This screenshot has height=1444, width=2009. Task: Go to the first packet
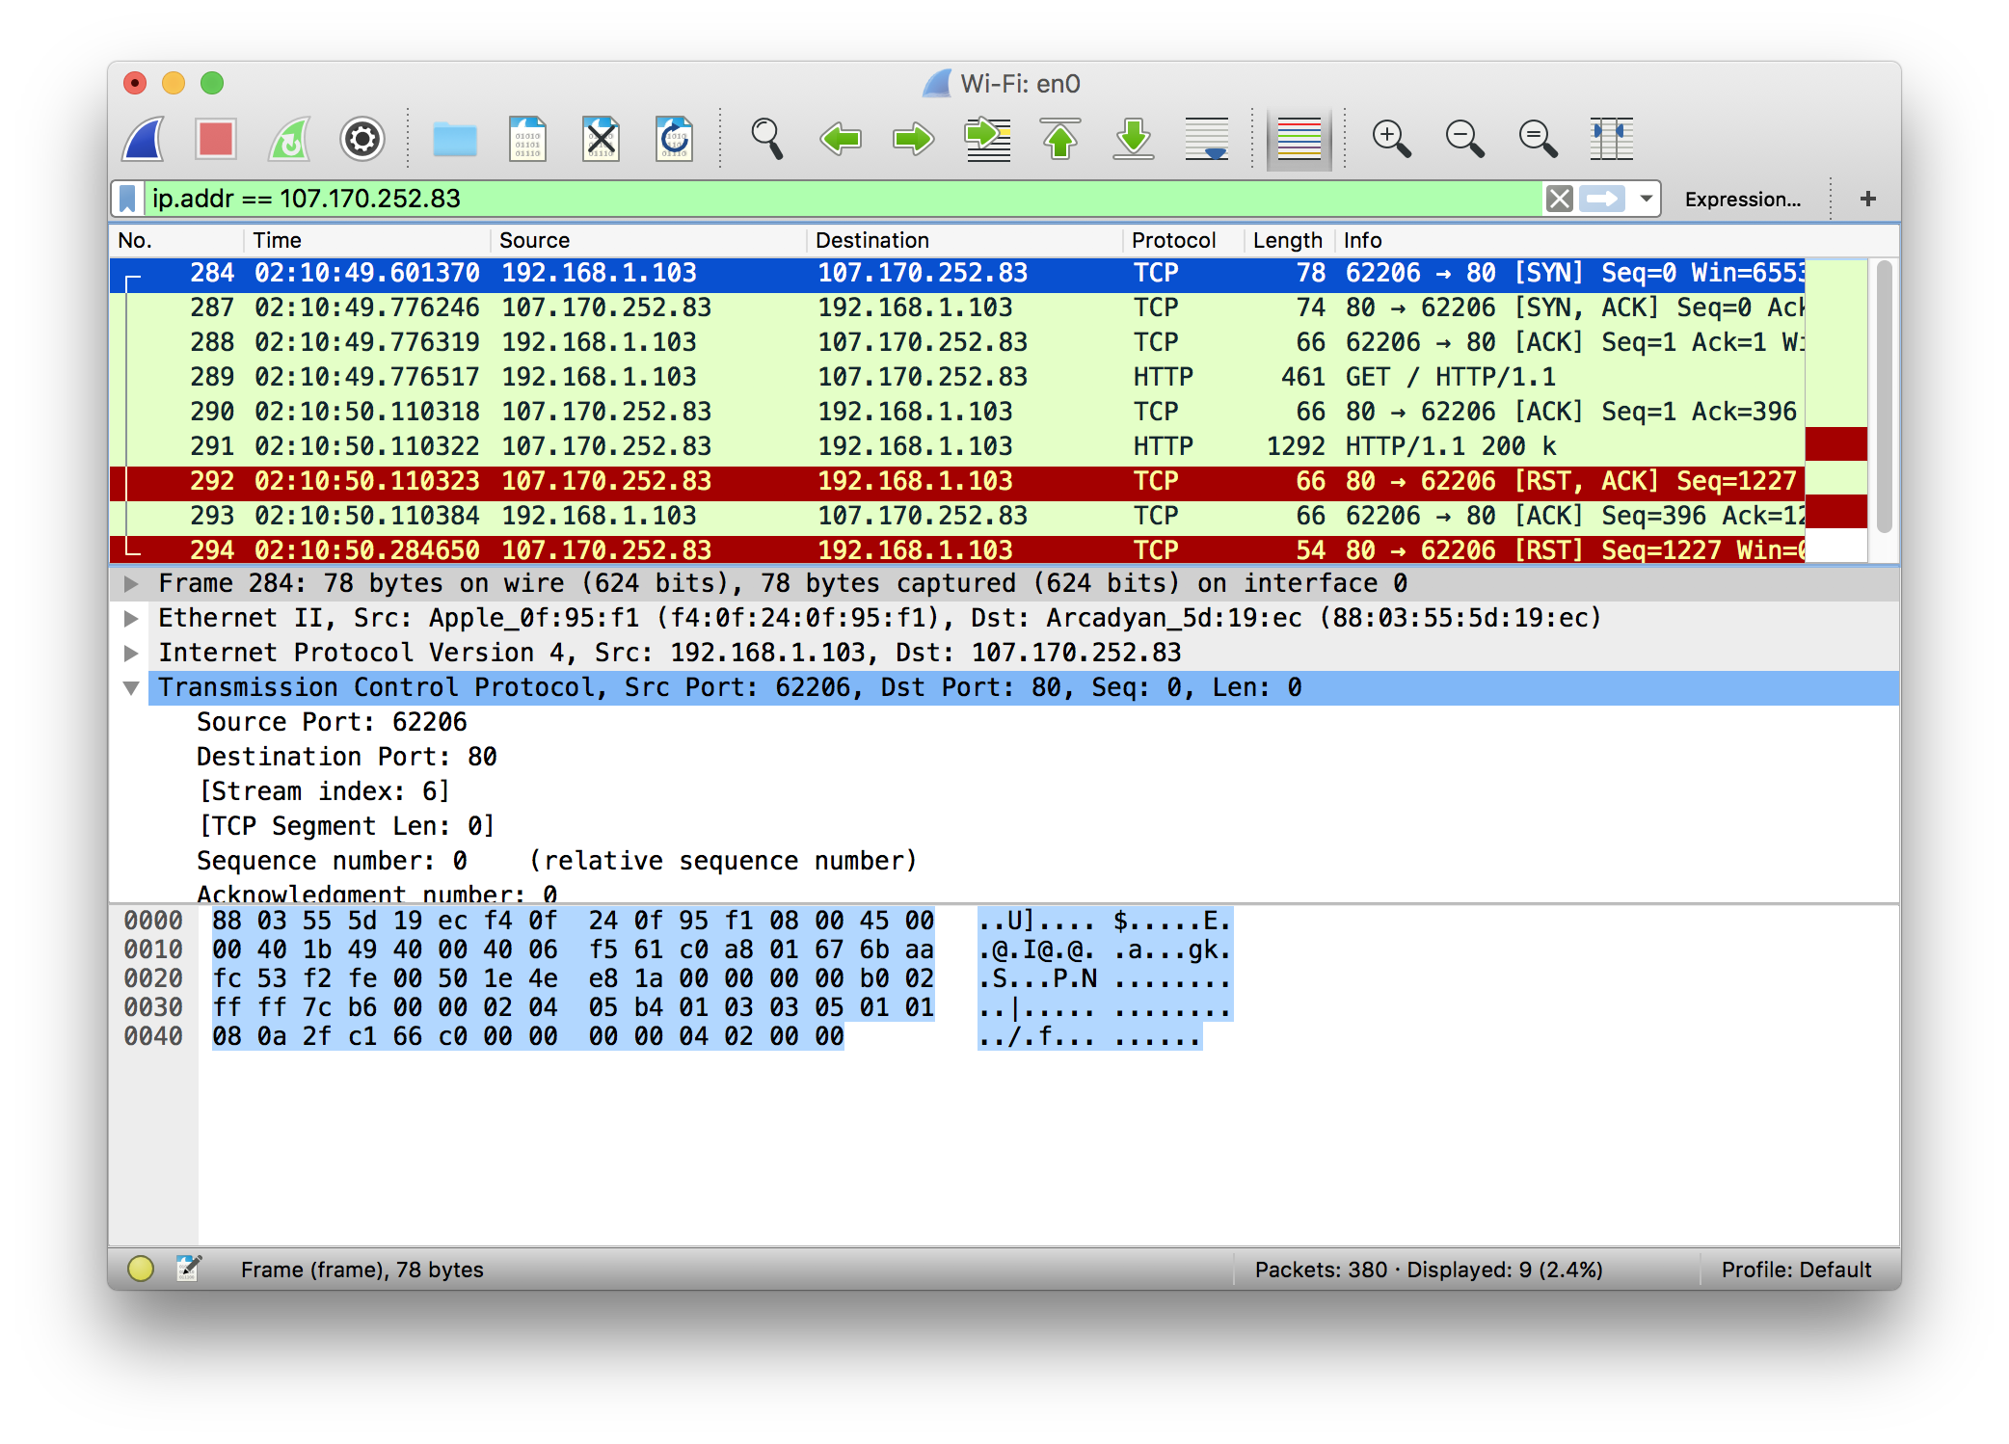1060,140
